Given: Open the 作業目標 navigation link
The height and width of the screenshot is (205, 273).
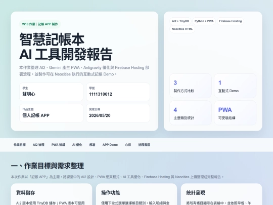Looking at the screenshot, I should coord(20,145).
